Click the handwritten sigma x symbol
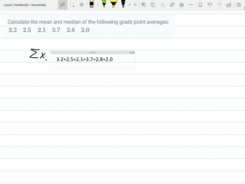Screen dimensions: 245x184 (38, 55)
